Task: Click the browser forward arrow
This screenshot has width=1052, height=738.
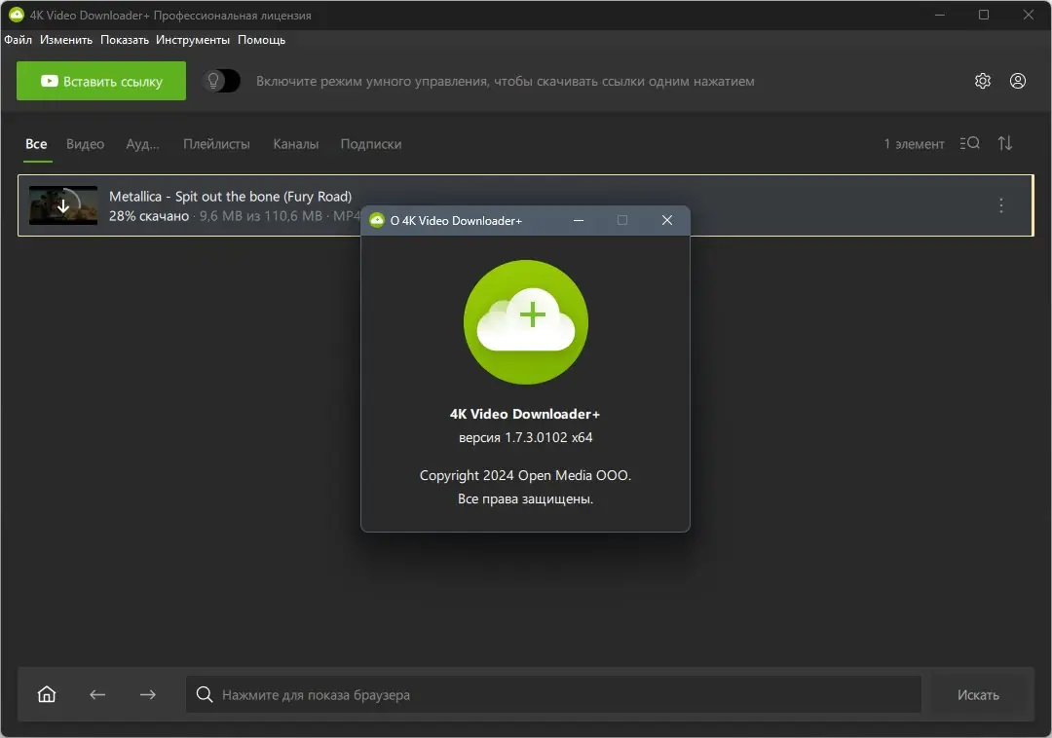Action: [x=148, y=694]
